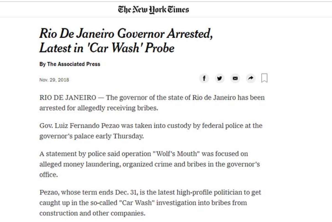Click headline line "Rio De Janeiro Governor Arrested"
332x222 pixels.
[x=126, y=34]
